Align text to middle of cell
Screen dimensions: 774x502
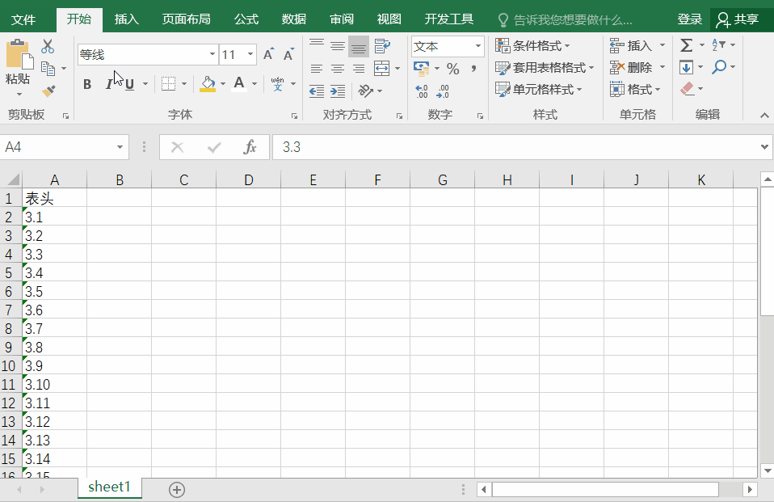[338, 46]
